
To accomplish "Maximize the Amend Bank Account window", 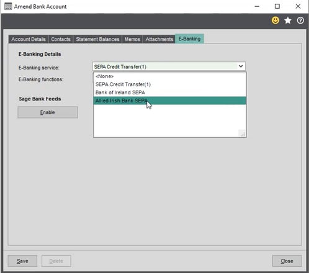I will coord(277,6).
